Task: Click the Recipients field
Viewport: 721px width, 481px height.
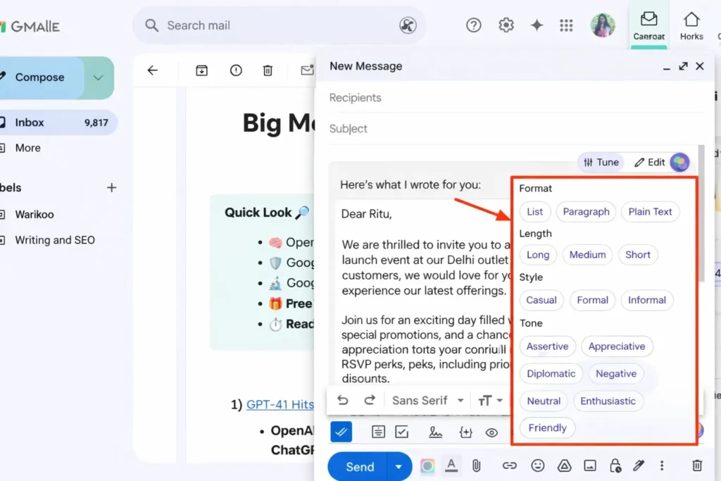Action: [x=493, y=98]
